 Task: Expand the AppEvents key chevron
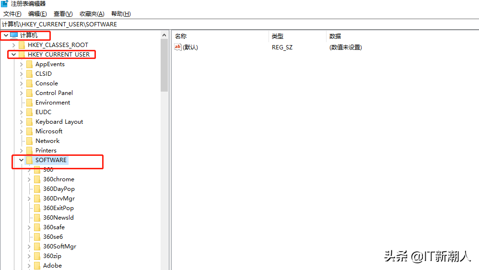[x=22, y=64]
